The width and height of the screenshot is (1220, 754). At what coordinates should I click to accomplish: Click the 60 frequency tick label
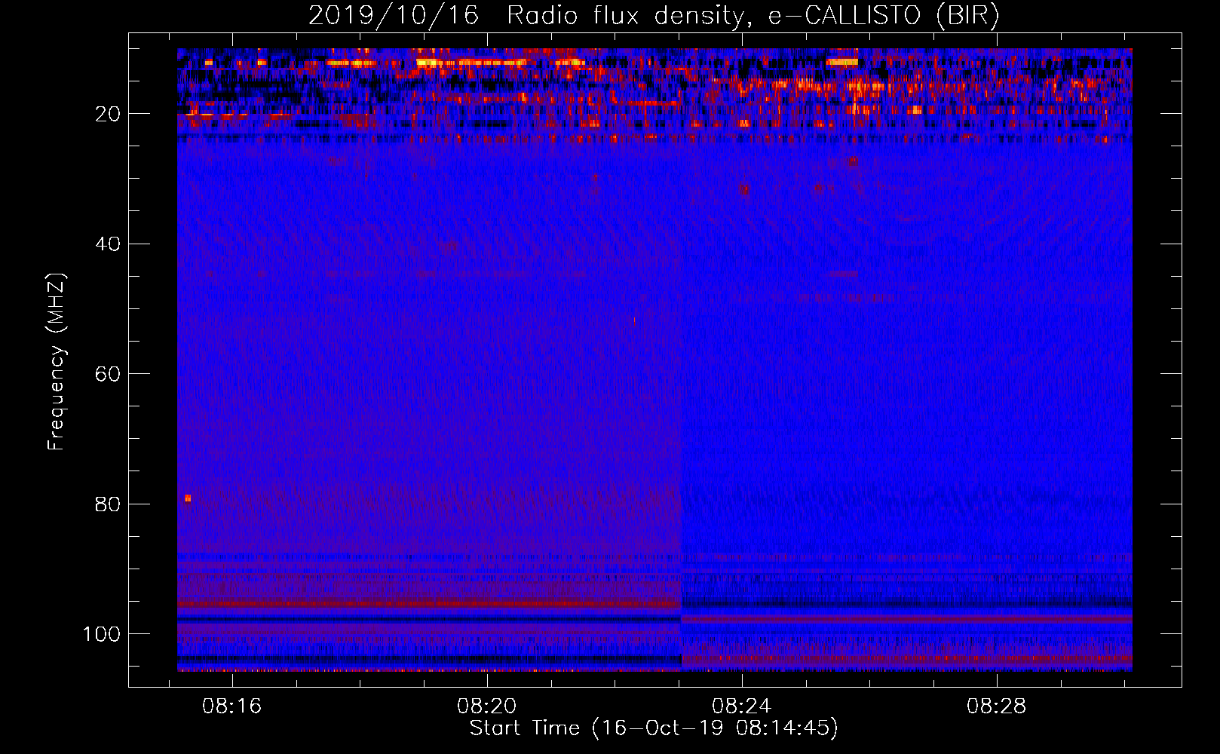[x=108, y=375]
